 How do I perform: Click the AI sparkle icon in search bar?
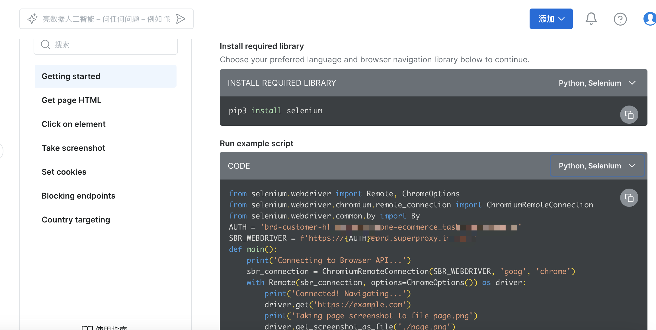32,19
